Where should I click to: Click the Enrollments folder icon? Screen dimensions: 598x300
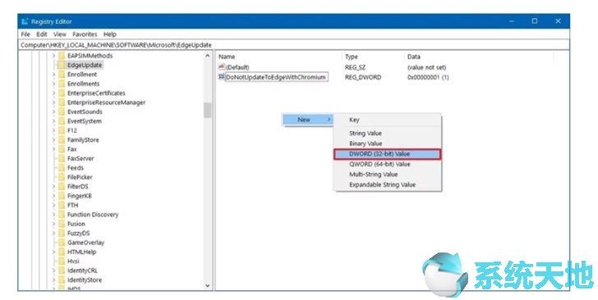point(62,84)
